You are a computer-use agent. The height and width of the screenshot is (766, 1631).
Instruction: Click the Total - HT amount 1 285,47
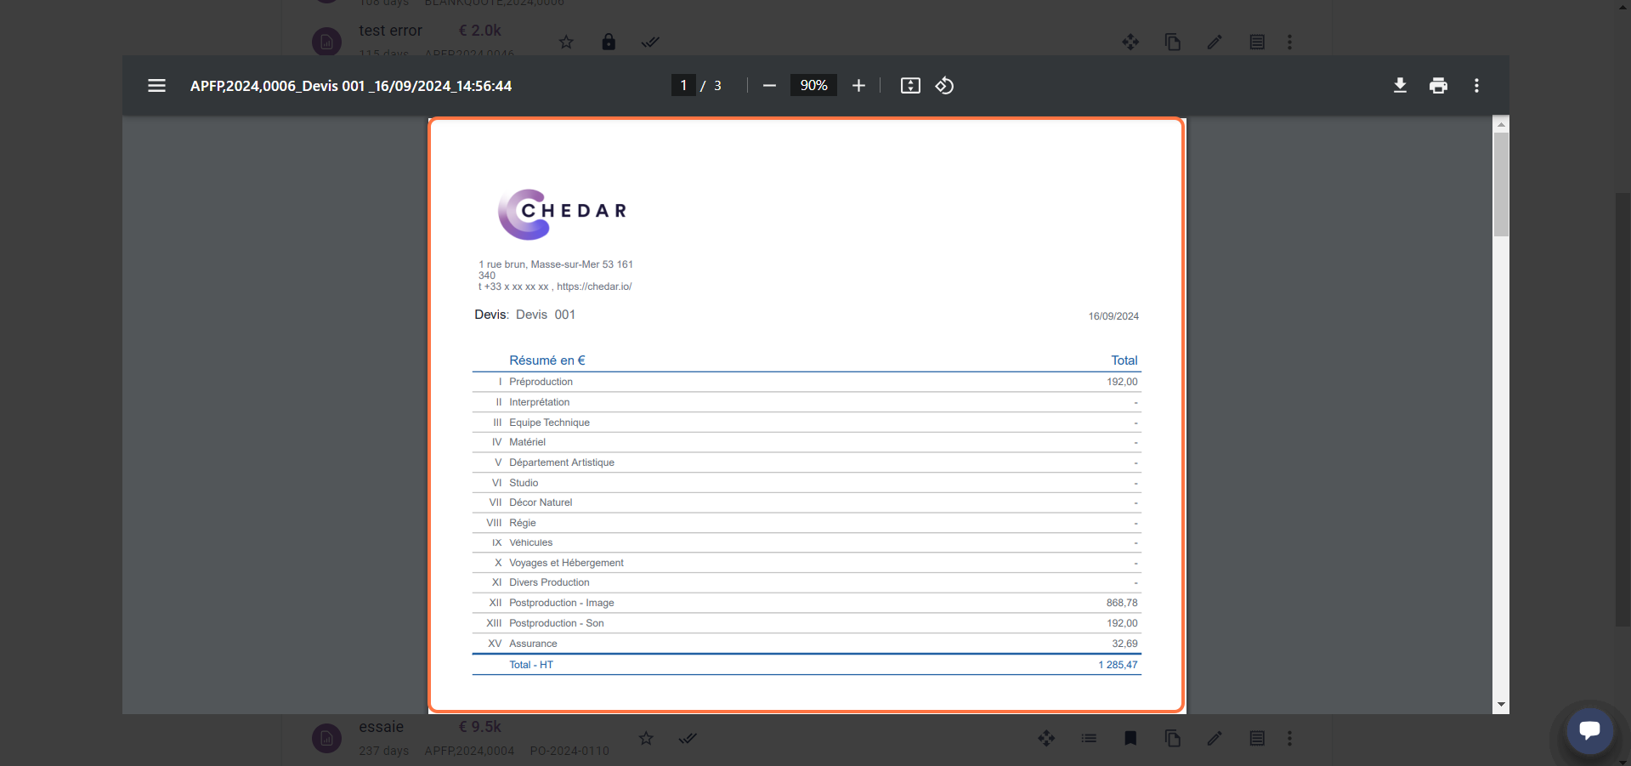click(x=1118, y=665)
